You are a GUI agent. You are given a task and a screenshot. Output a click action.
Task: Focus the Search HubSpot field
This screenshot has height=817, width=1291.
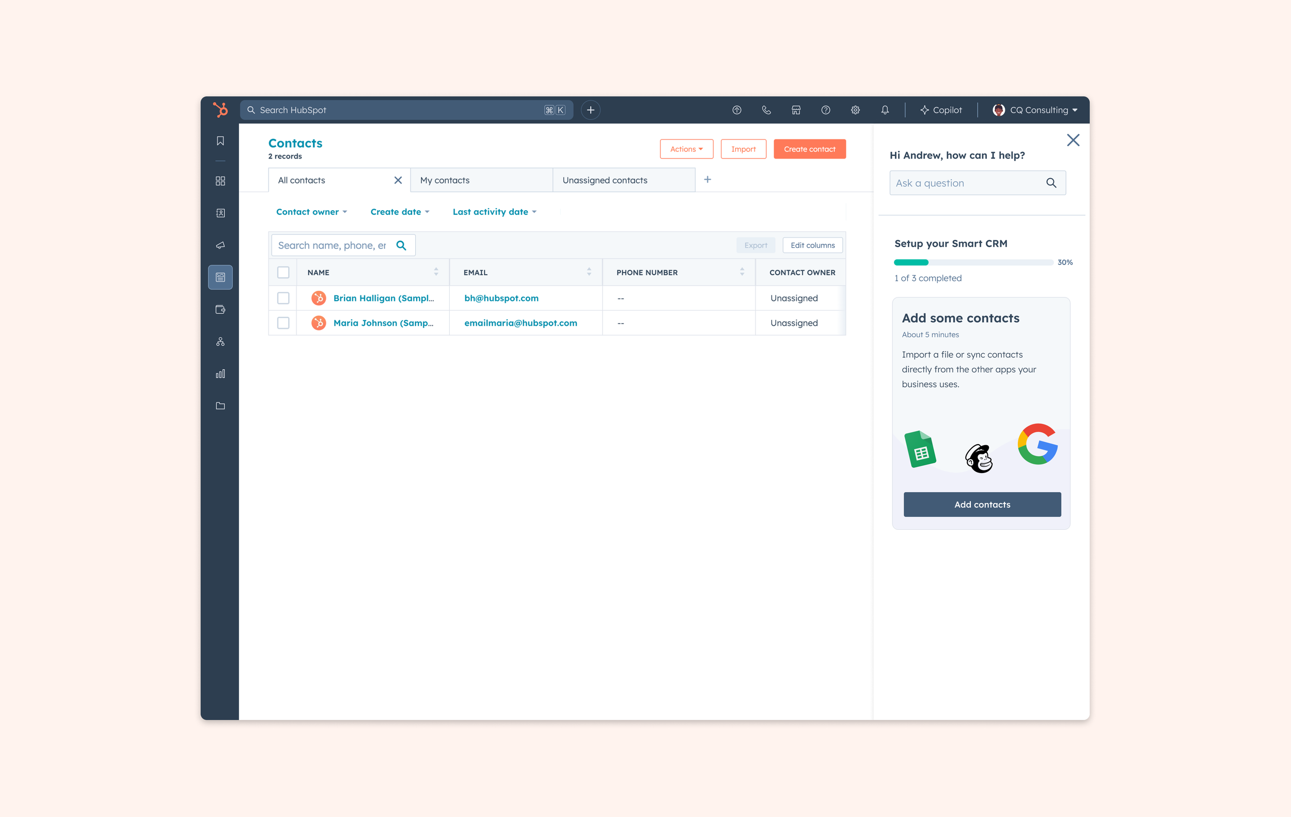coord(406,110)
